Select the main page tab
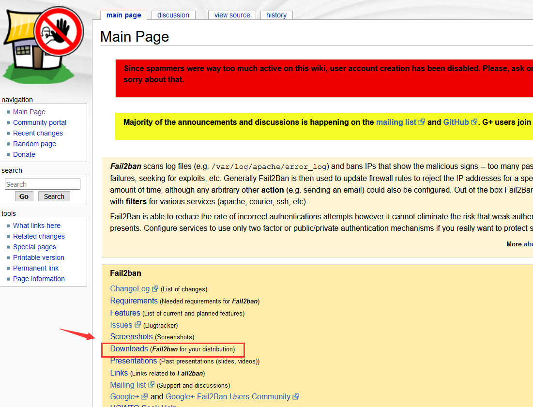Viewport: 533px width, 407px height. (124, 15)
